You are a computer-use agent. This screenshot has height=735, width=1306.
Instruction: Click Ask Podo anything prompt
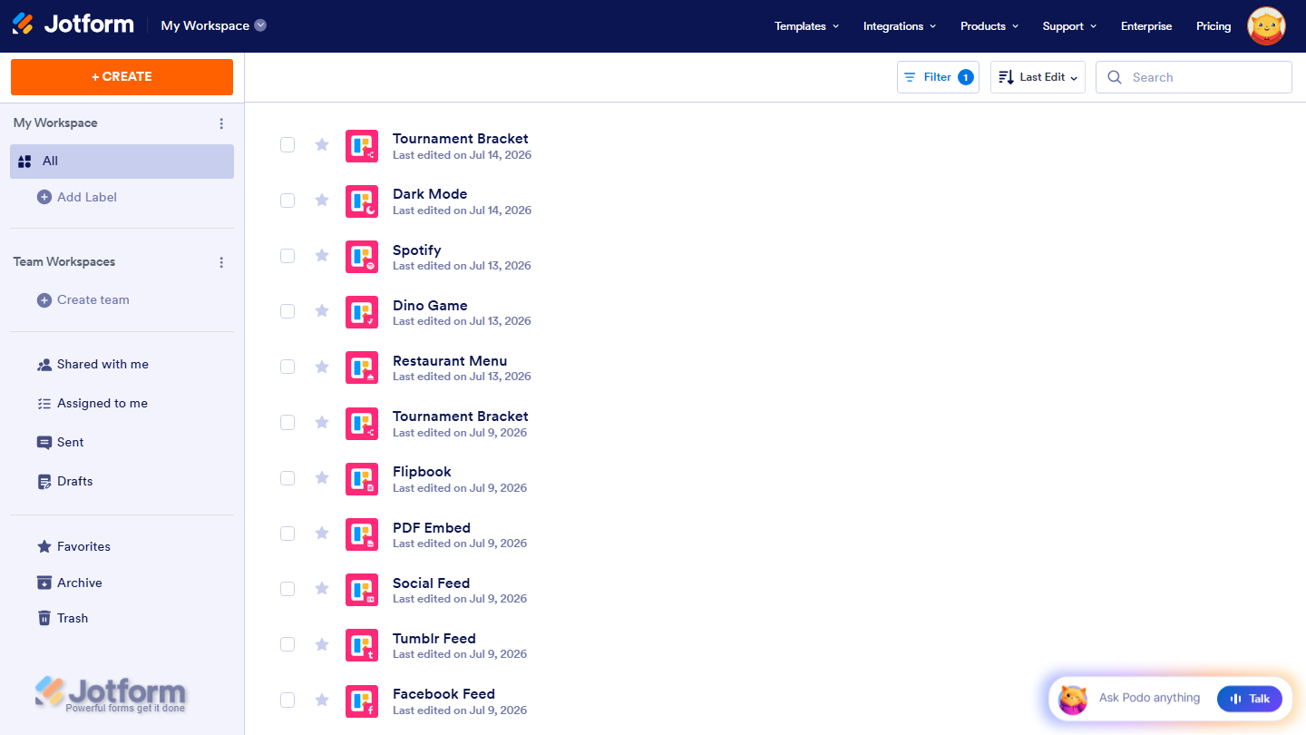click(1149, 698)
